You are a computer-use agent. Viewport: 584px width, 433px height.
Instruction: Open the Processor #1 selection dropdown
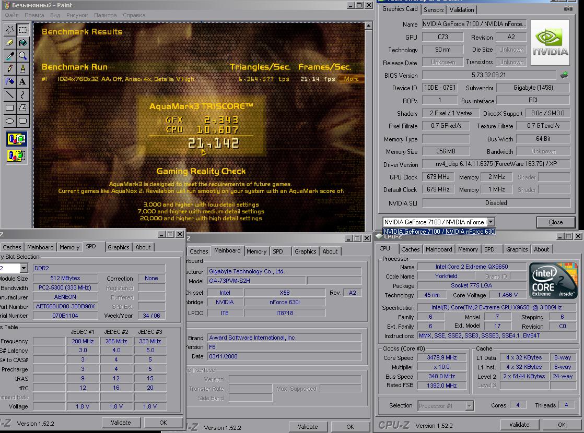469,406
